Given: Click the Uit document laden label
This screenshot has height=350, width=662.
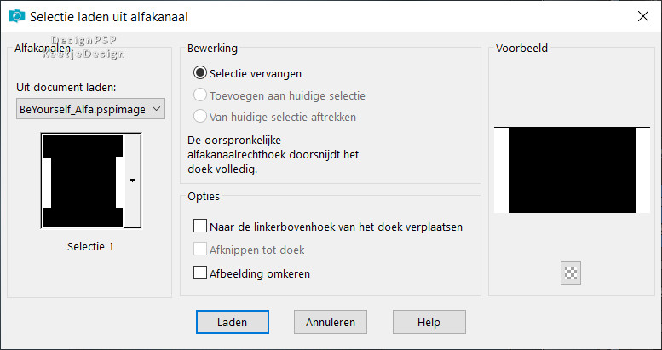Looking at the screenshot, I should (x=66, y=88).
